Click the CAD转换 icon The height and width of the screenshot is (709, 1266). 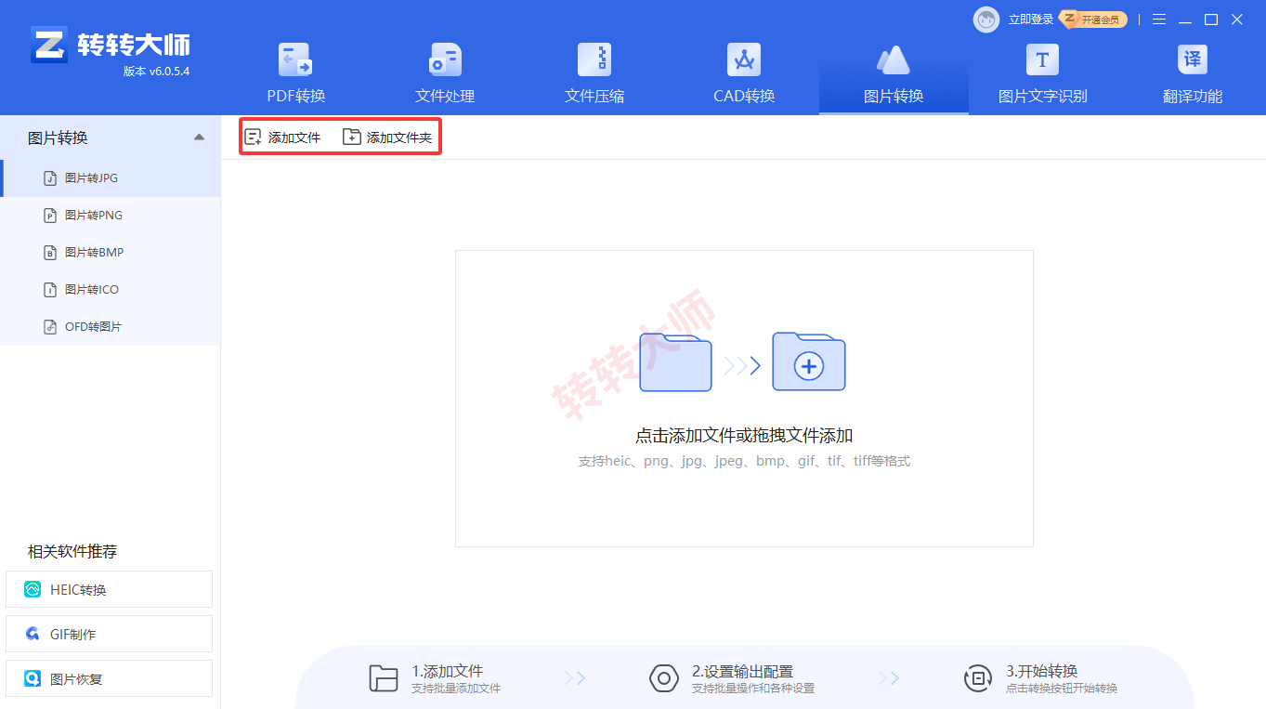point(744,59)
